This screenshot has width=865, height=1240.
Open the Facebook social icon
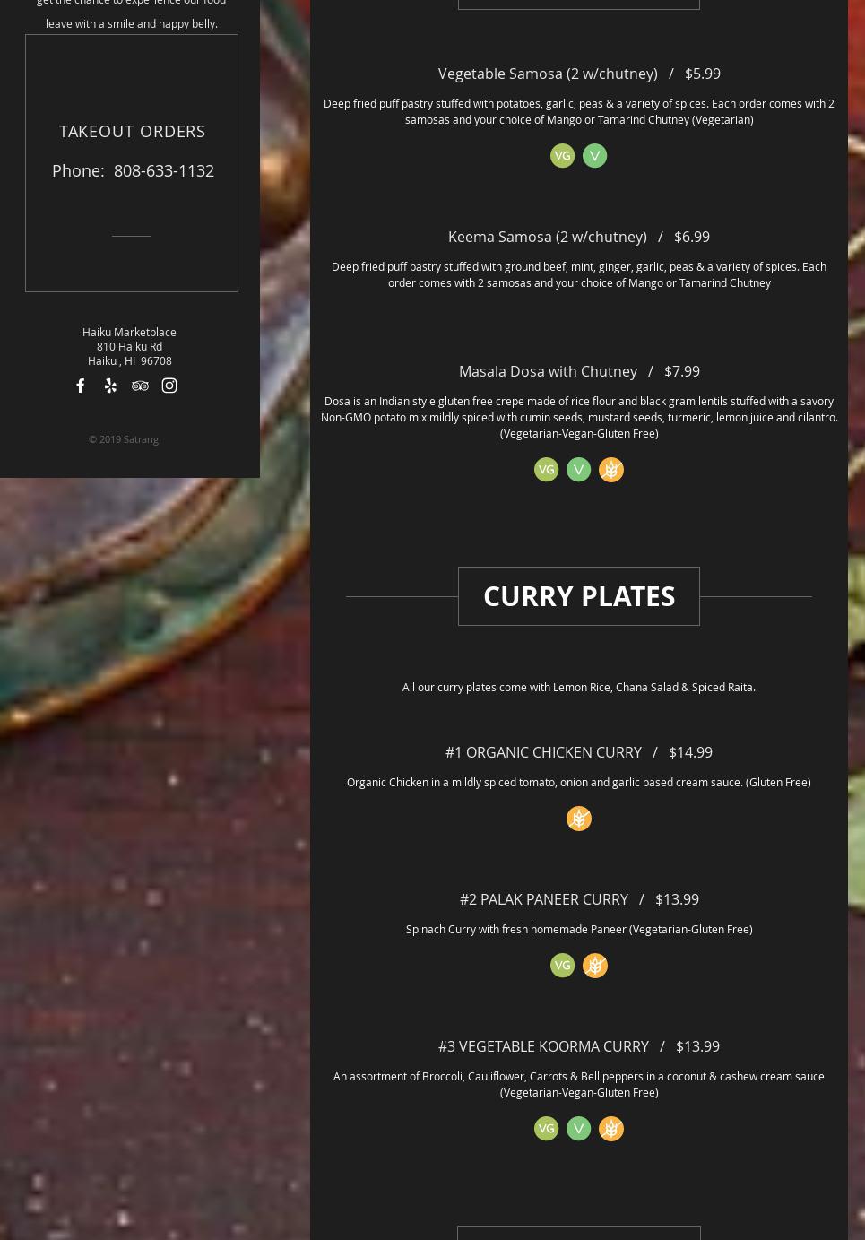click(81, 386)
